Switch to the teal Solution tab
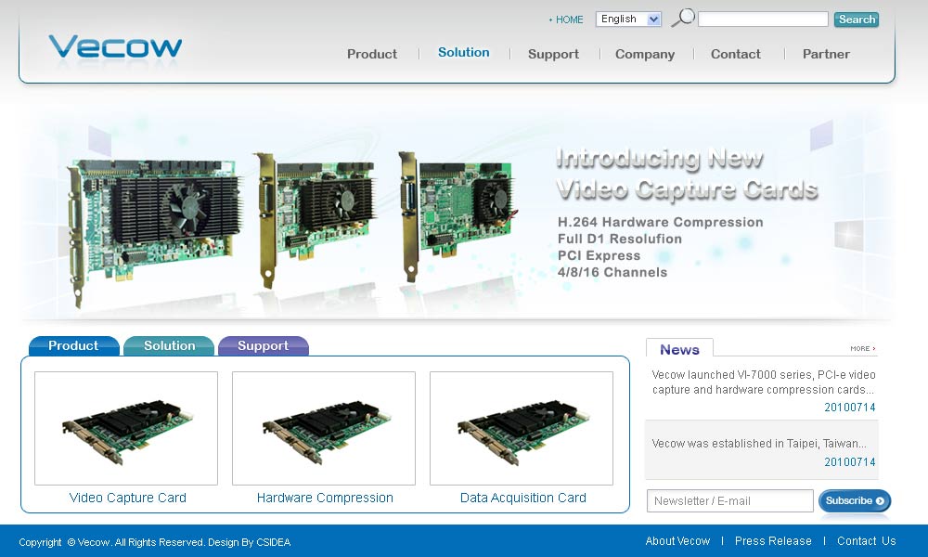The height and width of the screenshot is (557, 928). (x=169, y=346)
